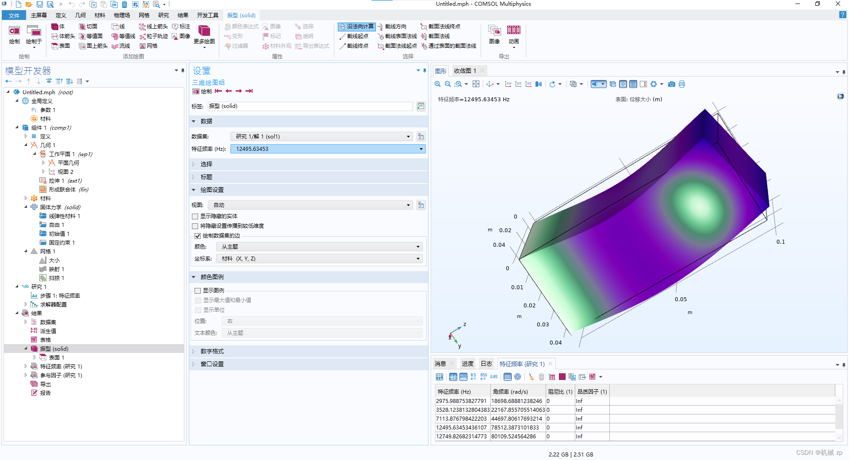The width and height of the screenshot is (849, 460).
Task: Activate the YZ view icon
Action: 518,84
